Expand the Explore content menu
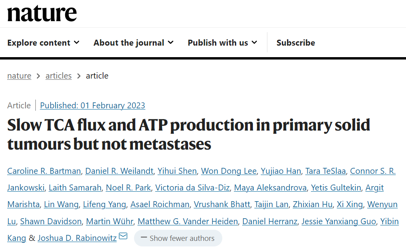The height and width of the screenshot is (250, 406). (x=43, y=43)
